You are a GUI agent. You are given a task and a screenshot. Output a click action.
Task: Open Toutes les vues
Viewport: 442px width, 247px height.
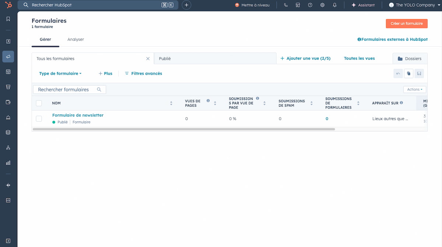(359, 58)
